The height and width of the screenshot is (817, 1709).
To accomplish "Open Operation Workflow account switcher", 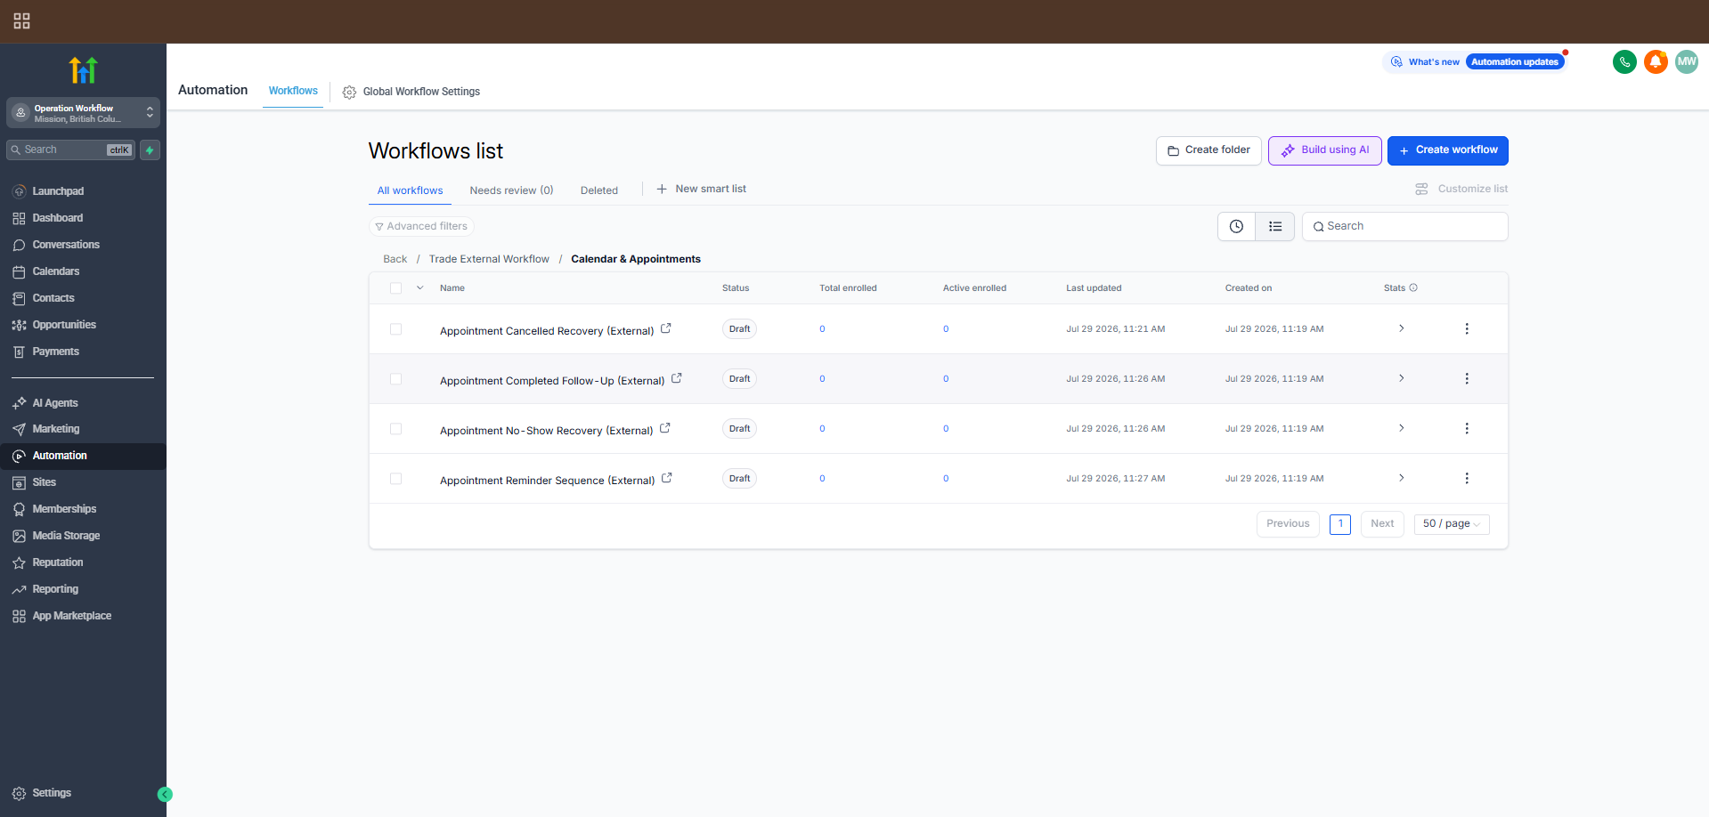I will click(x=83, y=113).
